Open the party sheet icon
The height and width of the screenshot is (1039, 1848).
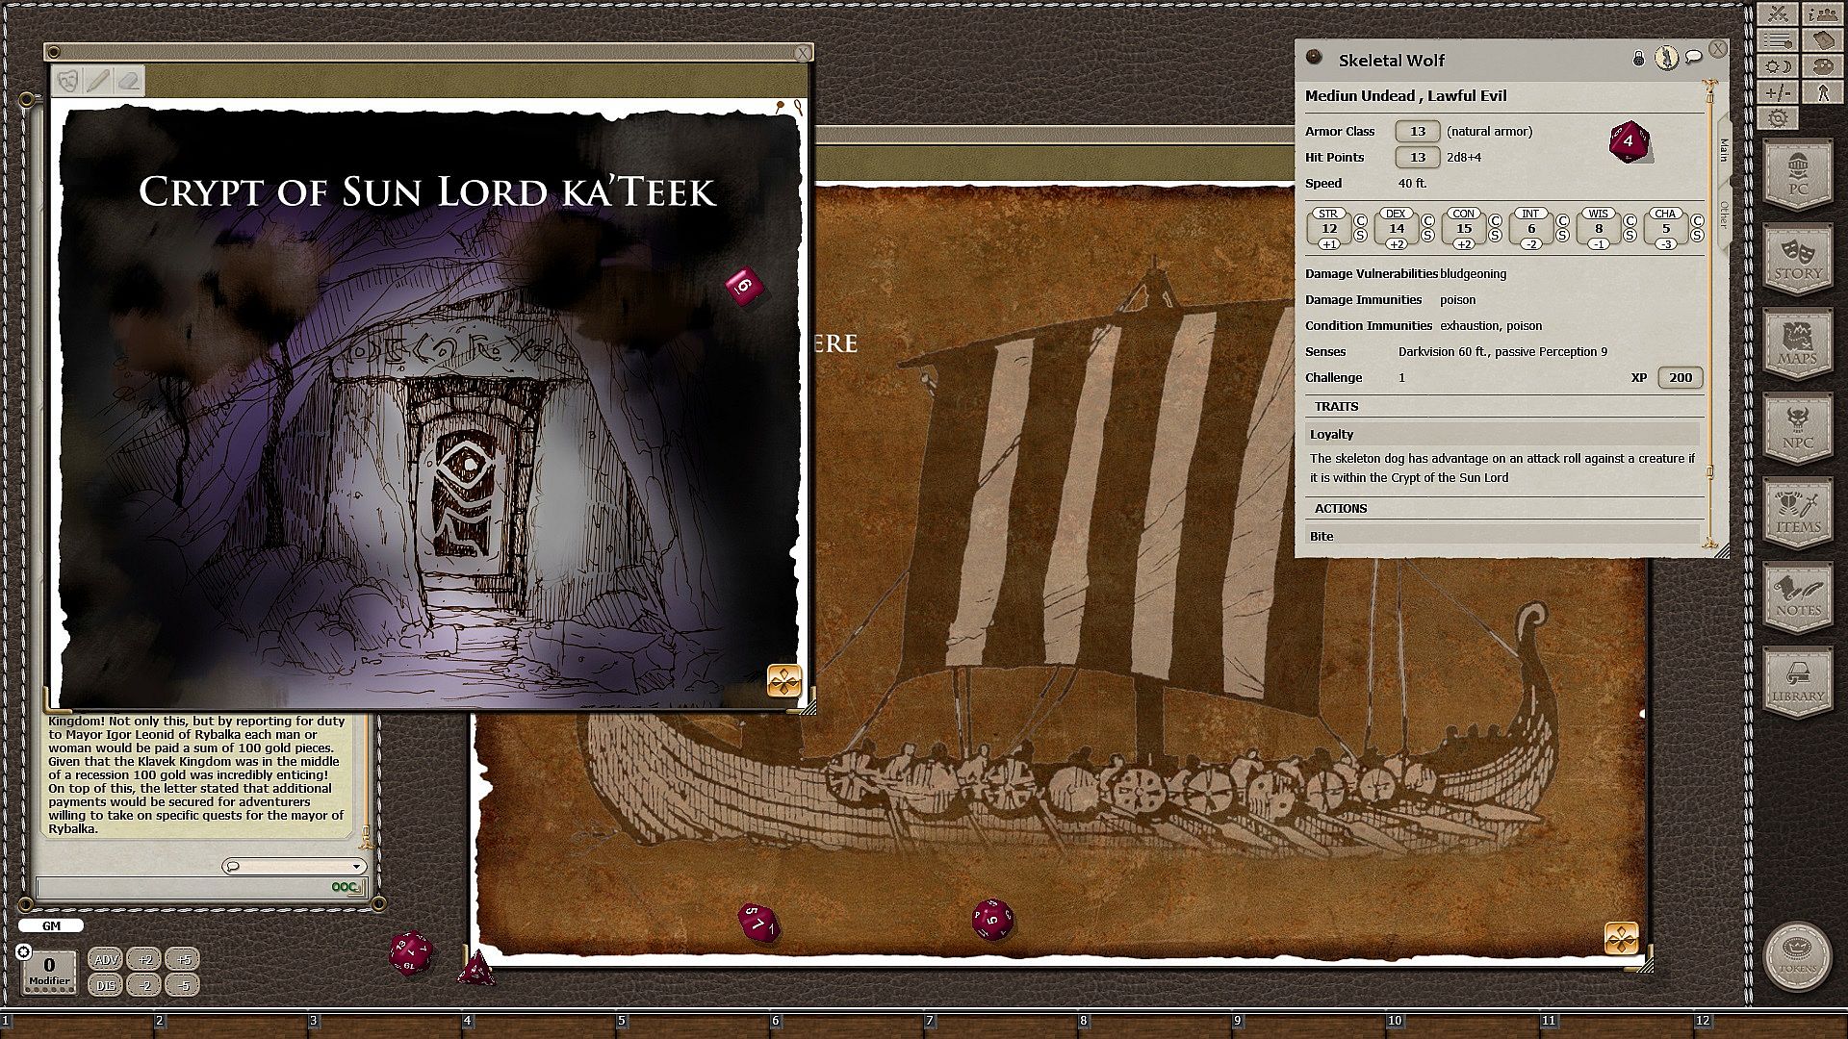click(1822, 13)
